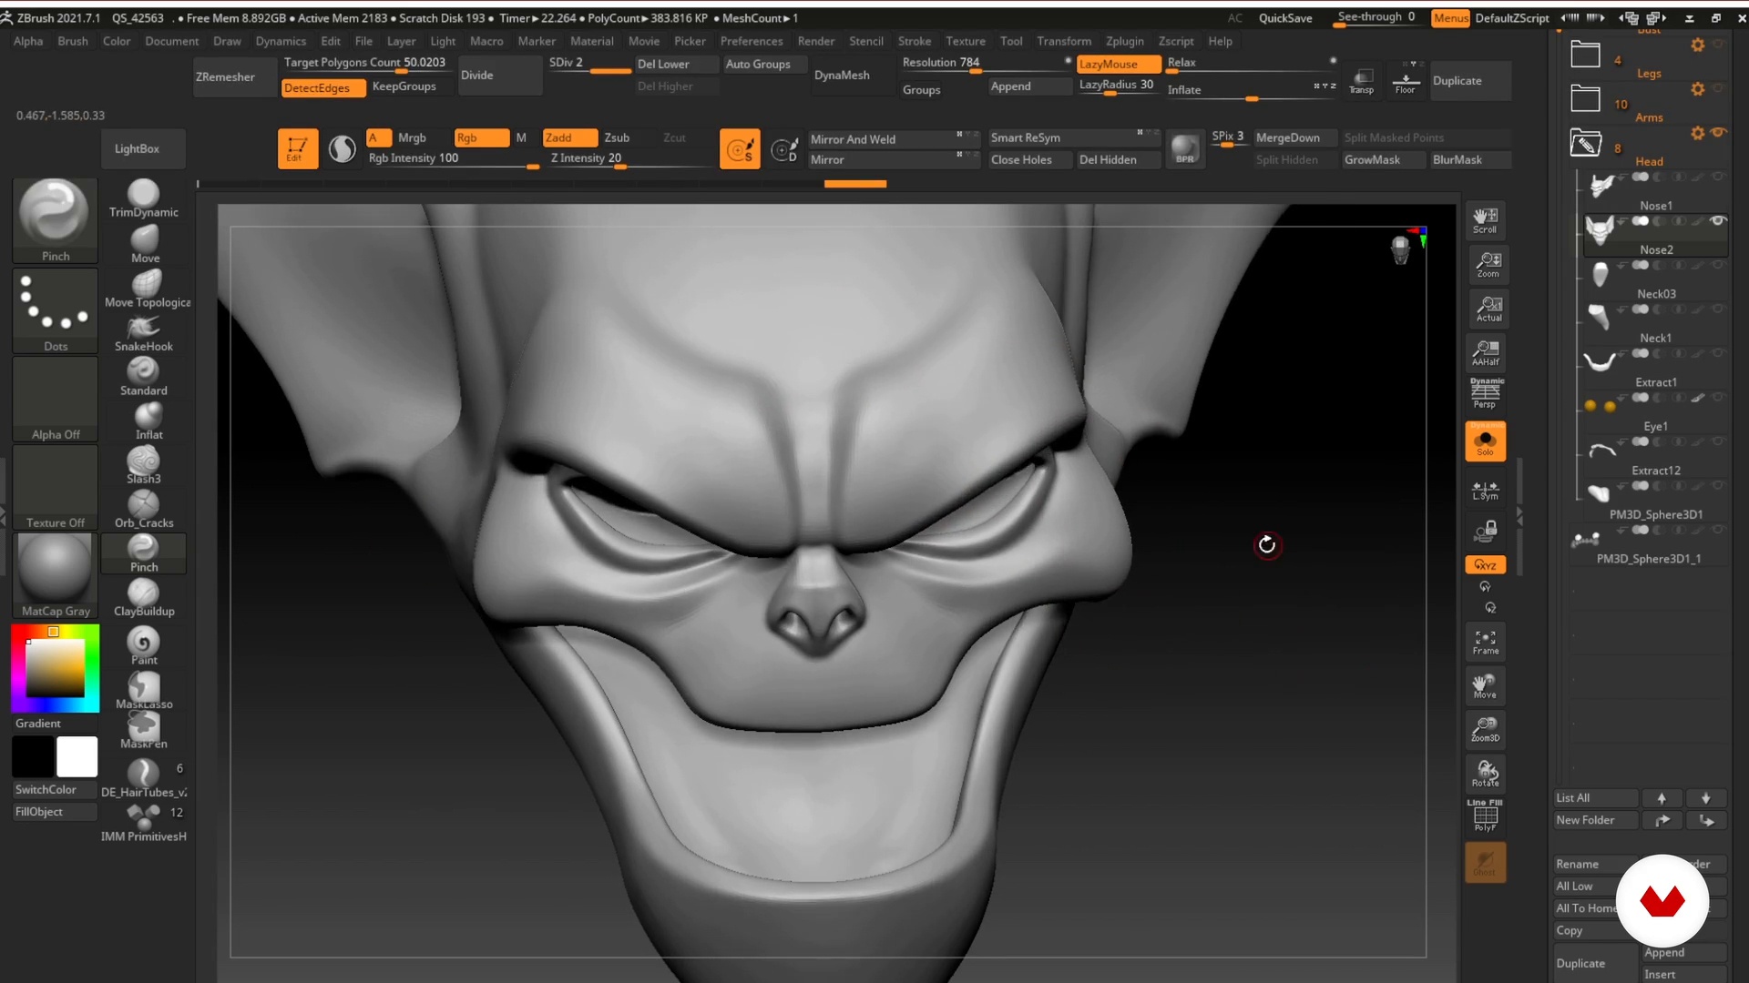
Task: Activate the Edit mode button
Action: [x=297, y=148]
